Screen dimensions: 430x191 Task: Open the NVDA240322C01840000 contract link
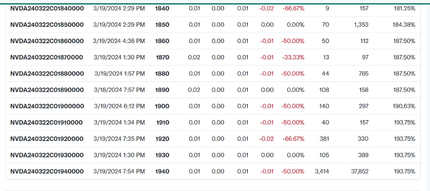(47, 8)
